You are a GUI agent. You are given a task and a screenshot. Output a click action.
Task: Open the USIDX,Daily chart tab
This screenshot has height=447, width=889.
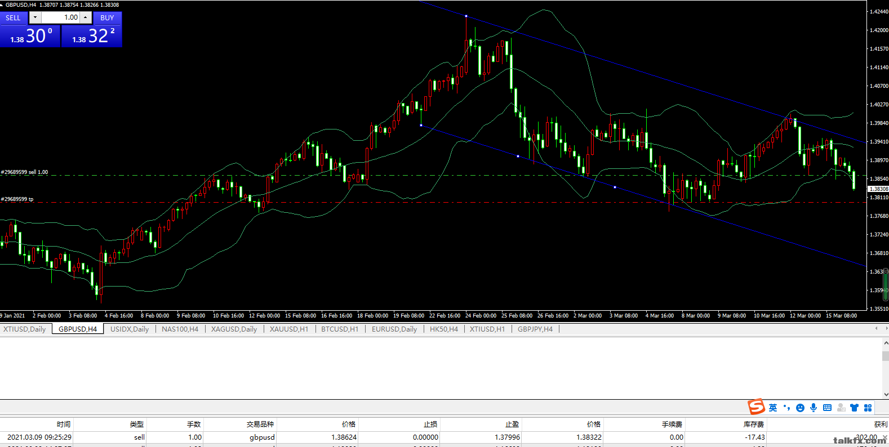coord(130,329)
